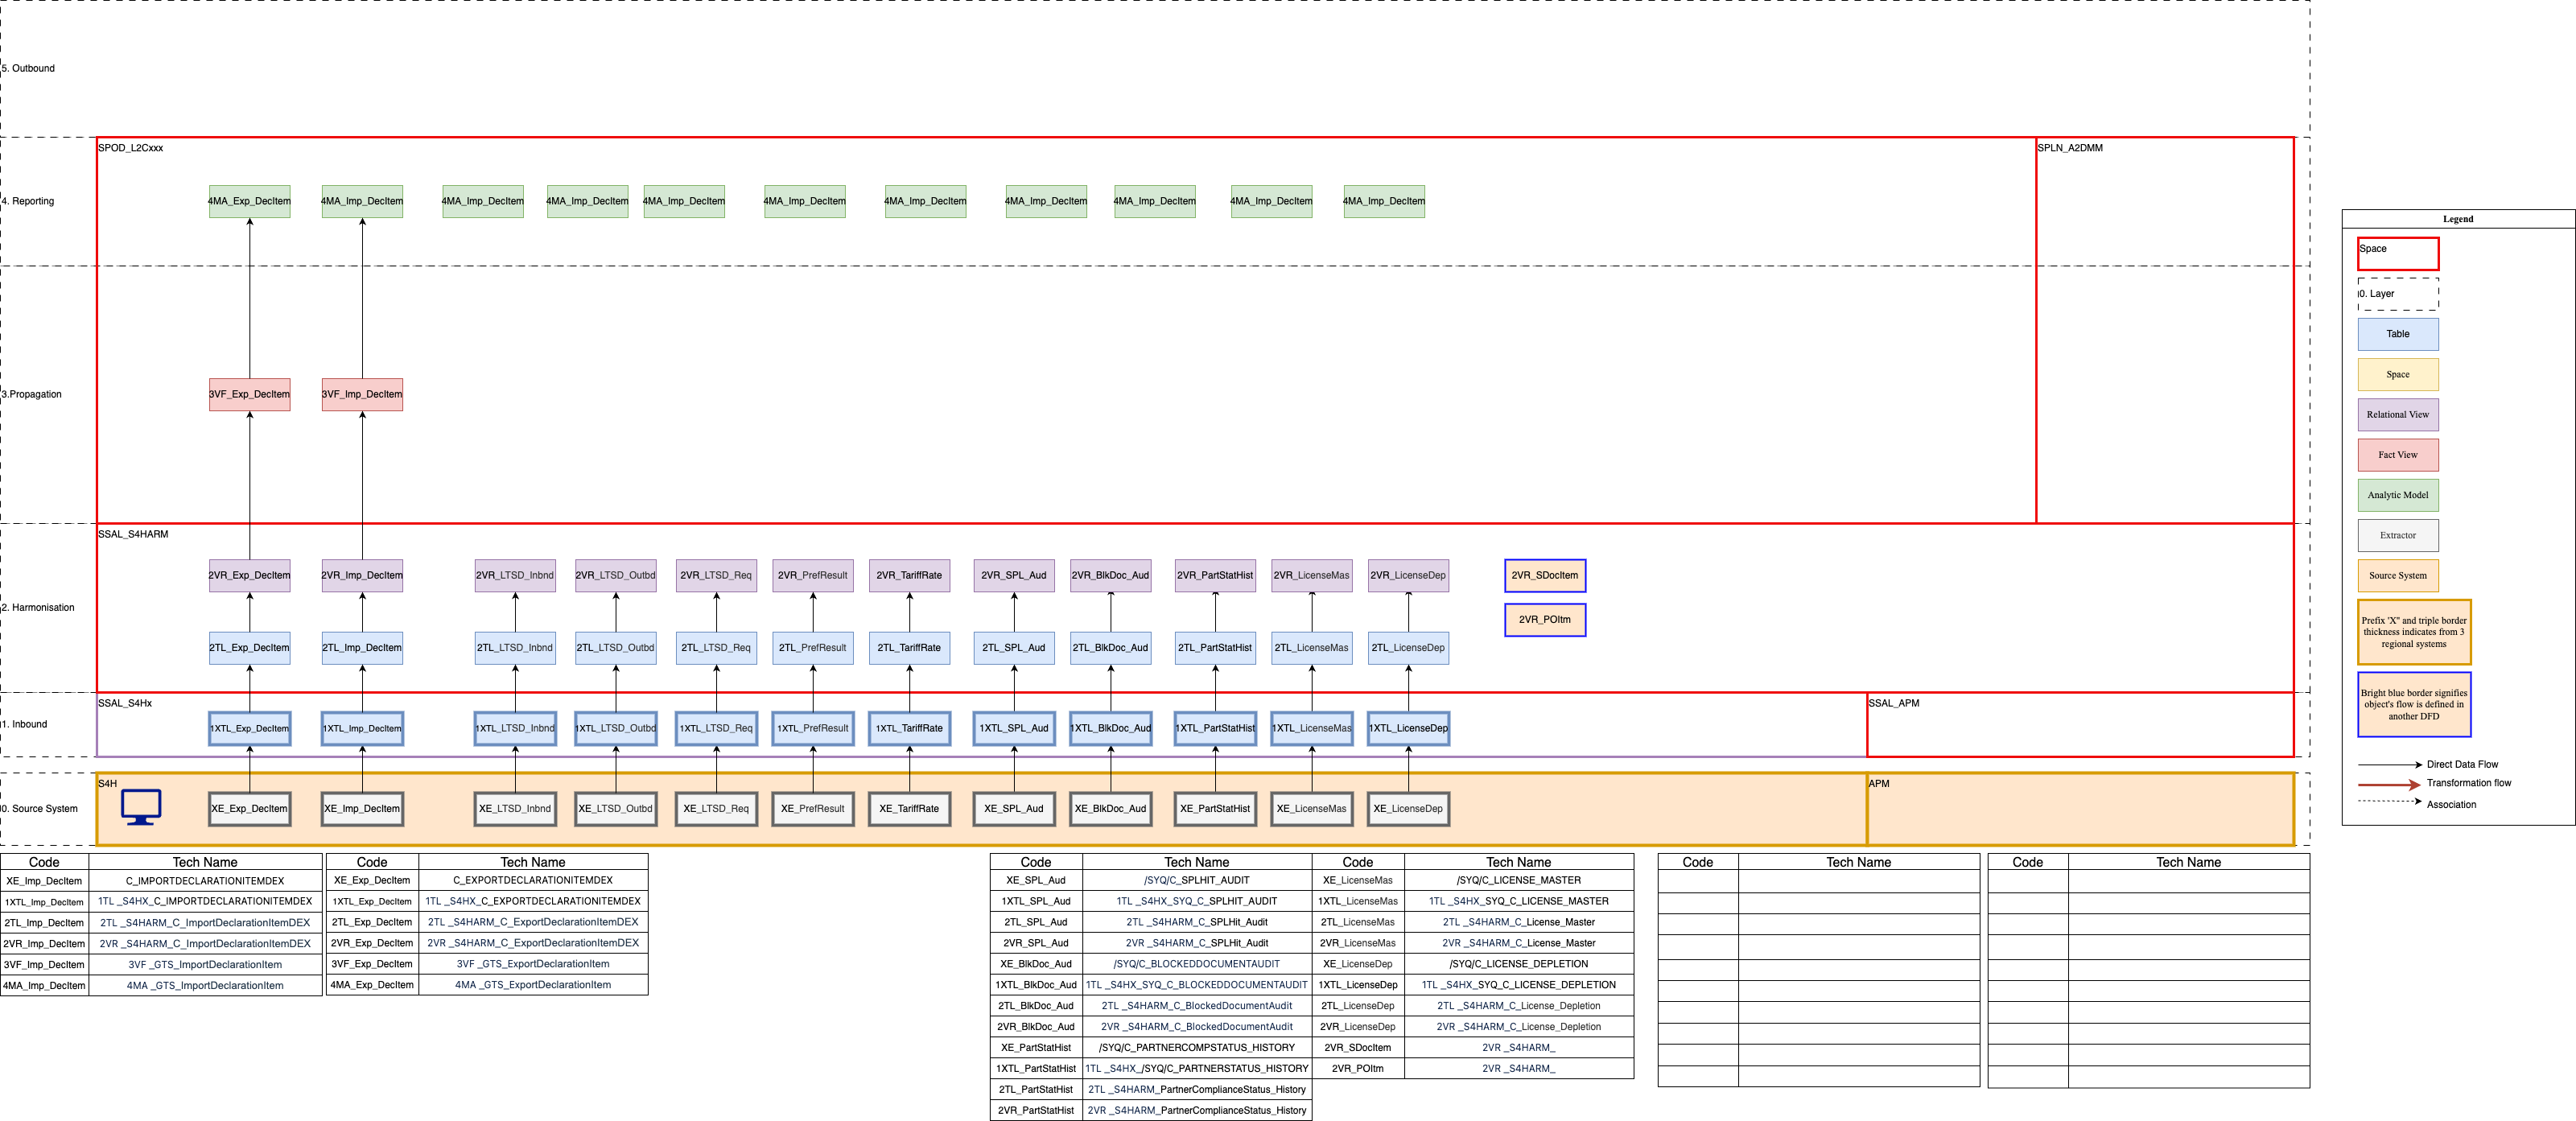Select the 1XTL_LTSD_Inbnd inbound table
The image size is (2576, 1121).
[515, 728]
